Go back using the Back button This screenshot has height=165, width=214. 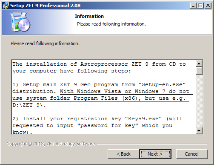pyautogui.click(x=123, y=154)
